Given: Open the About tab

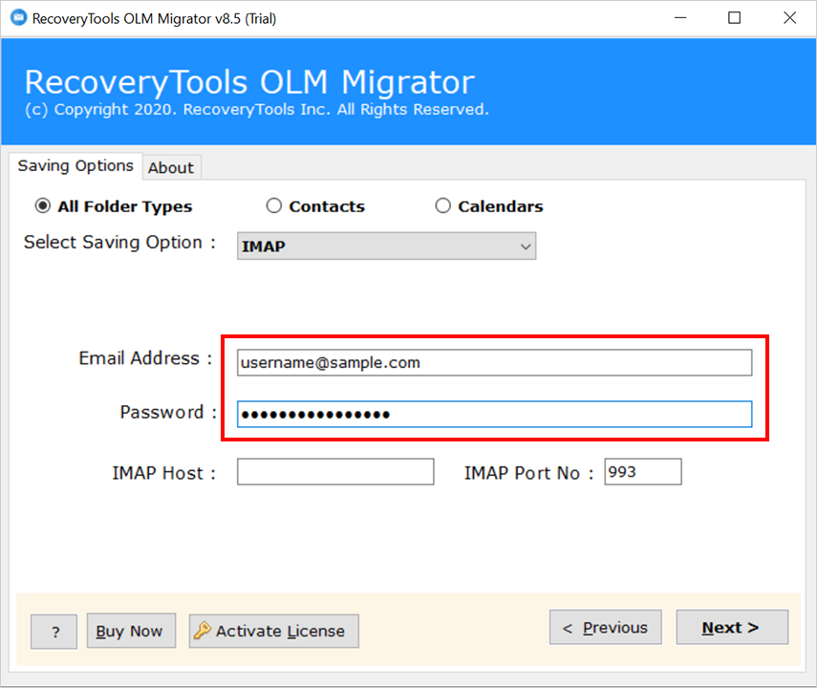Looking at the screenshot, I should (x=171, y=168).
